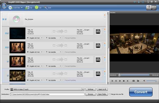
Task: Remove Title_72 with its orange X
Action: tap(105, 29)
